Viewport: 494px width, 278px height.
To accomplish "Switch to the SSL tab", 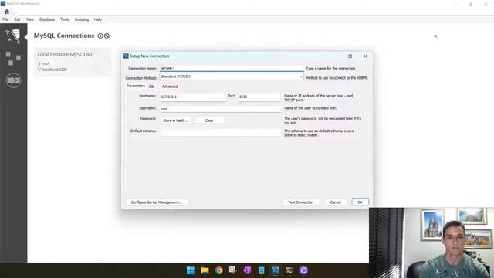I will tap(151, 86).
